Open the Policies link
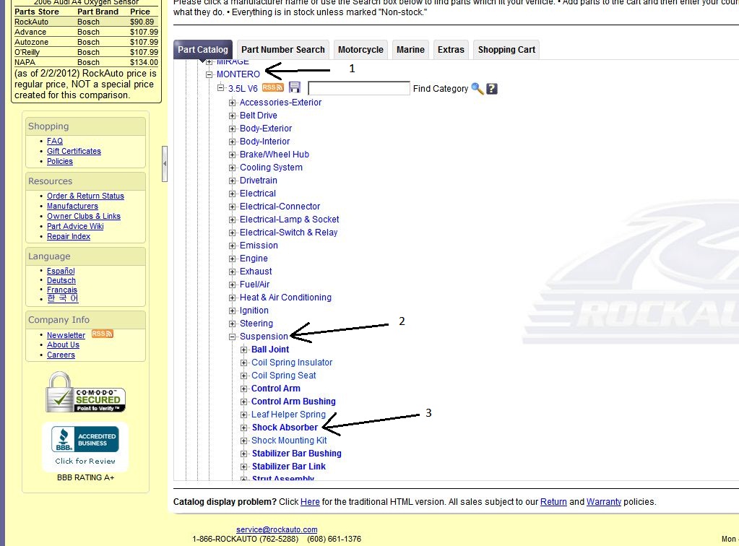 (60, 161)
